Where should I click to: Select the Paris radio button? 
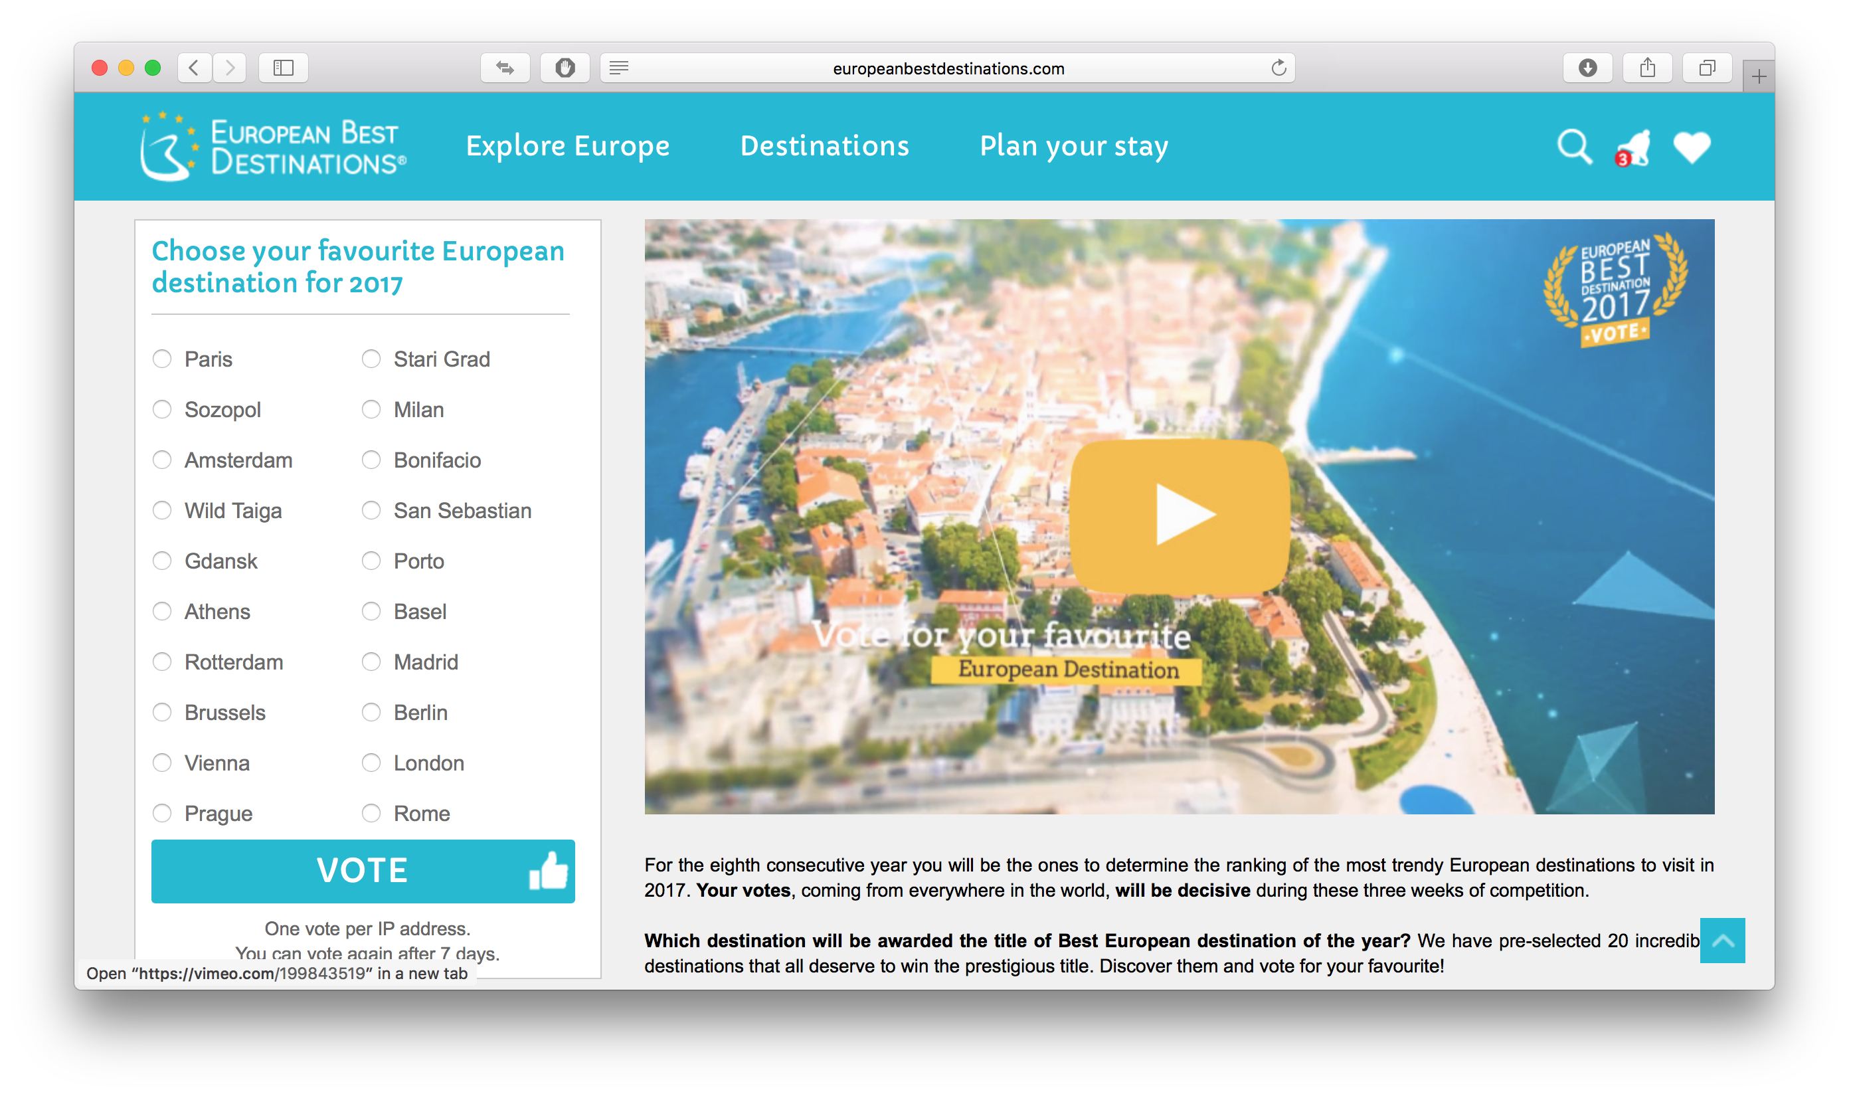pos(161,357)
